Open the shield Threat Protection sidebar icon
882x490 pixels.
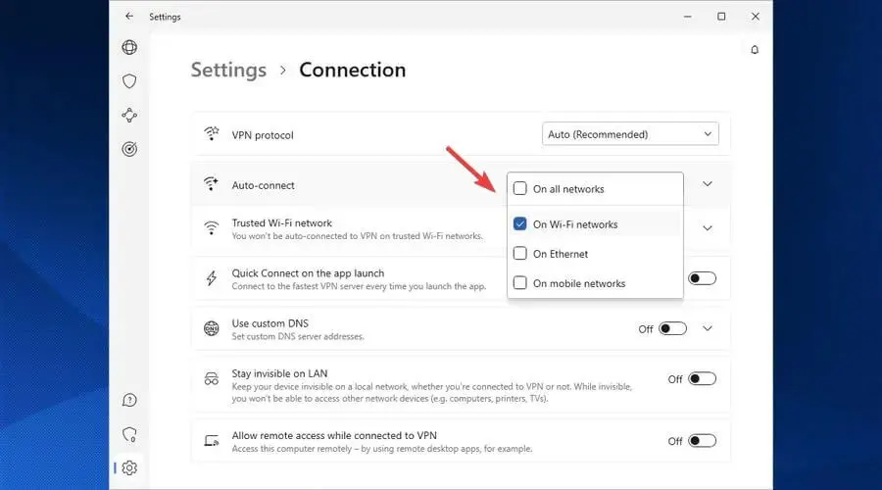coord(129,81)
